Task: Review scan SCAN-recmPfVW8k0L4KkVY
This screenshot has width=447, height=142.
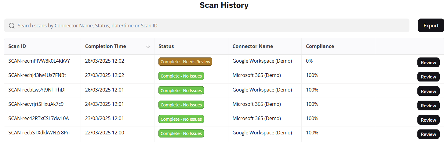Action: pos(428,62)
